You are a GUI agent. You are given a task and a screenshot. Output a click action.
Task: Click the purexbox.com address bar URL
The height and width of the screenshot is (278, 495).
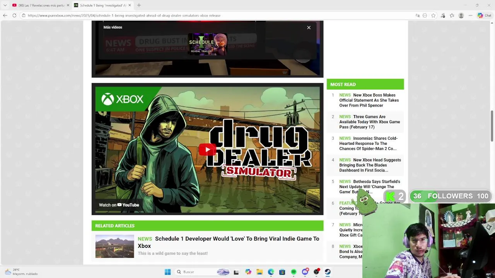(124, 15)
